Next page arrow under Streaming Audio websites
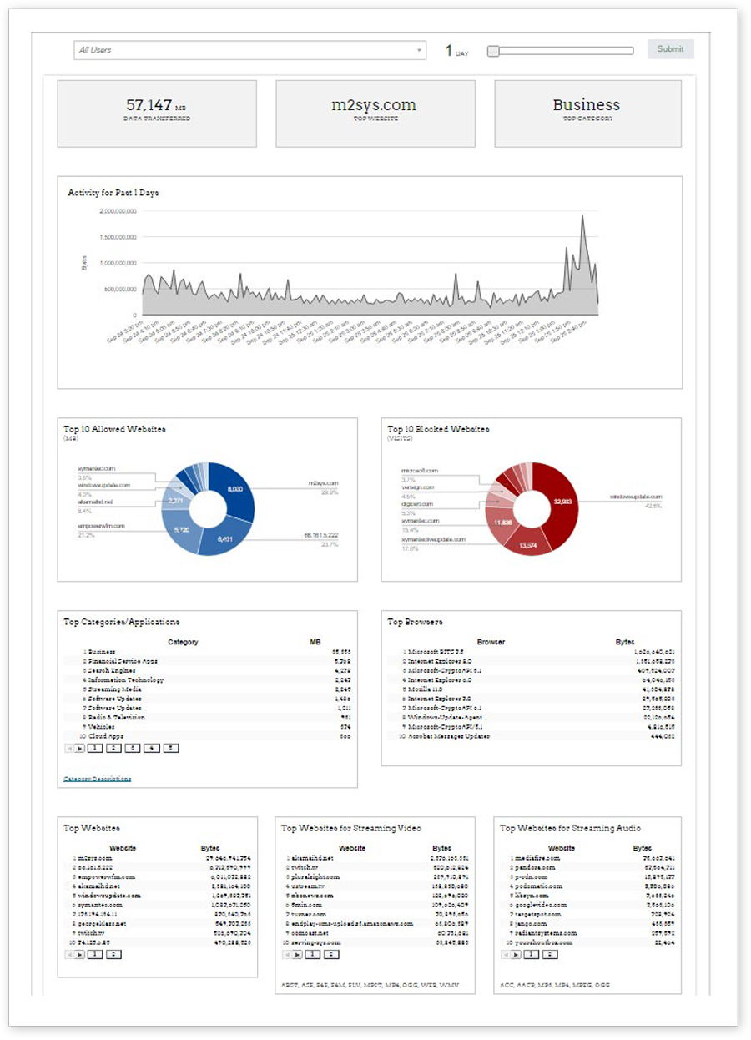The height and width of the screenshot is (1040, 751). 517,953
